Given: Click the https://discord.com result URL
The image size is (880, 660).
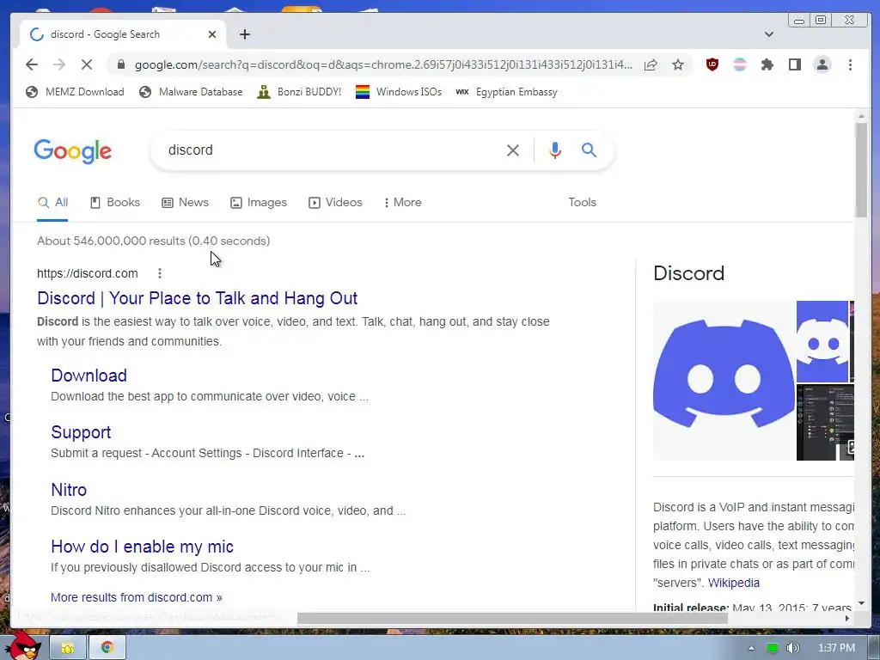Looking at the screenshot, I should tap(88, 273).
